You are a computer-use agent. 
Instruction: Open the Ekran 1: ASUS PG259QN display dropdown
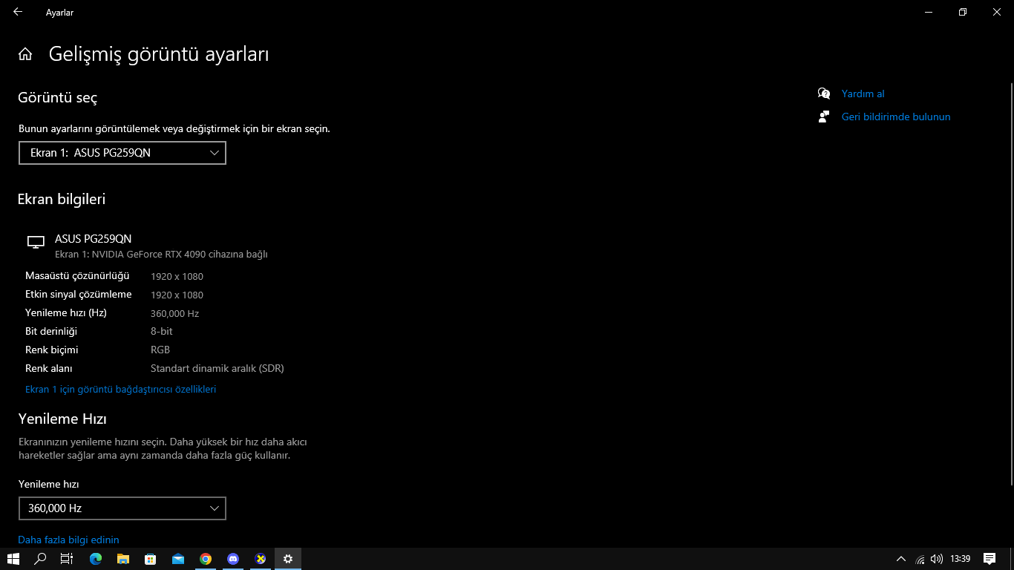click(122, 153)
